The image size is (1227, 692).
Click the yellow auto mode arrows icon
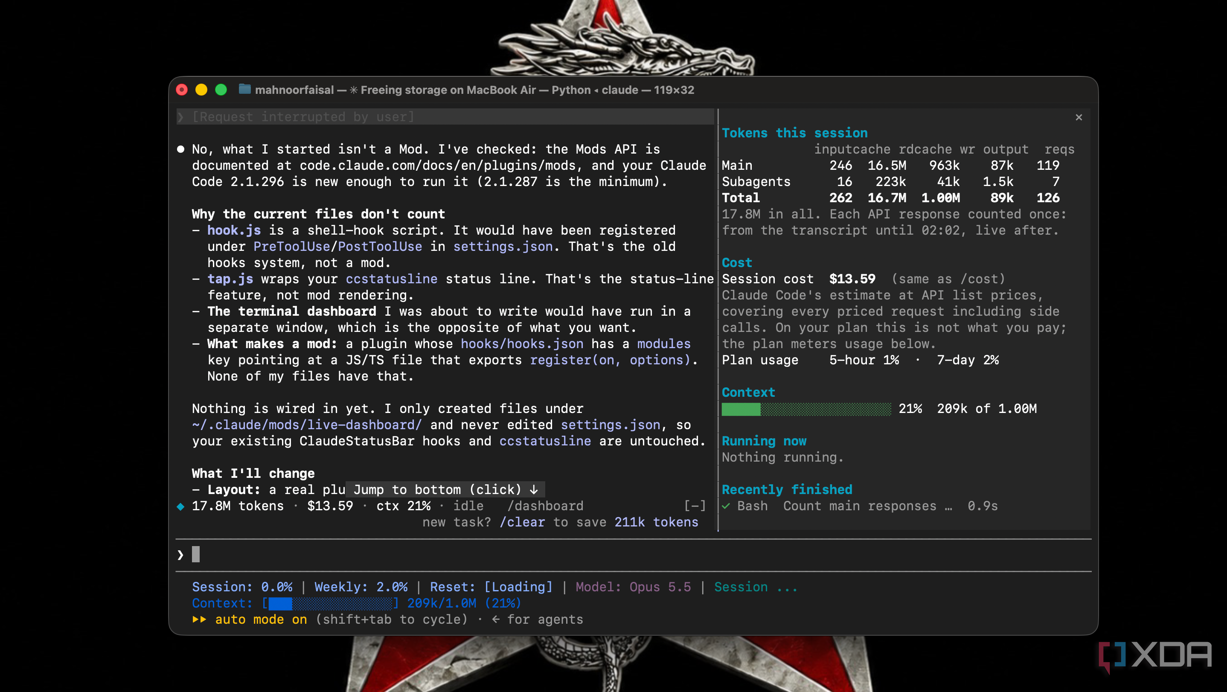(x=199, y=619)
